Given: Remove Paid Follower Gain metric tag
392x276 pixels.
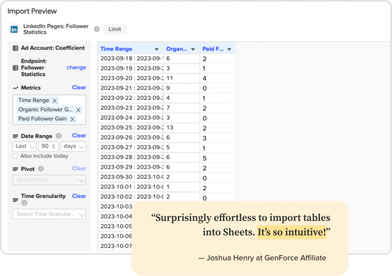Looking at the screenshot, I should pos(72,119).
